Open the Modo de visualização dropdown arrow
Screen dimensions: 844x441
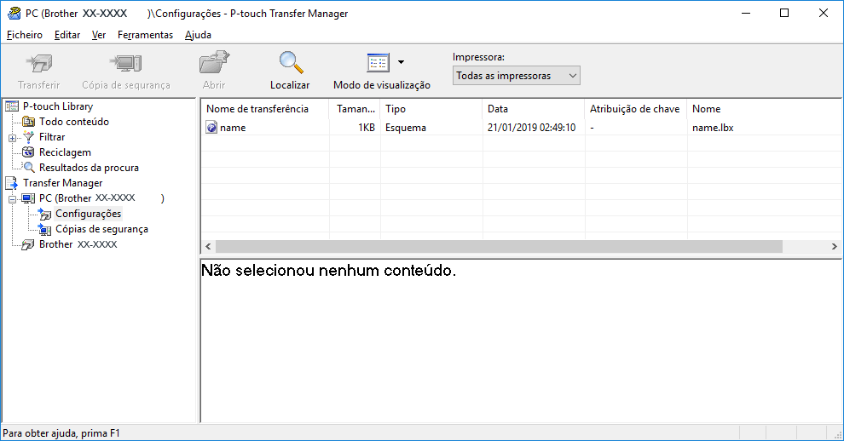pos(401,62)
